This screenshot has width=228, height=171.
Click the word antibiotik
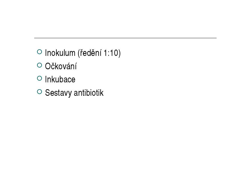click(89, 93)
